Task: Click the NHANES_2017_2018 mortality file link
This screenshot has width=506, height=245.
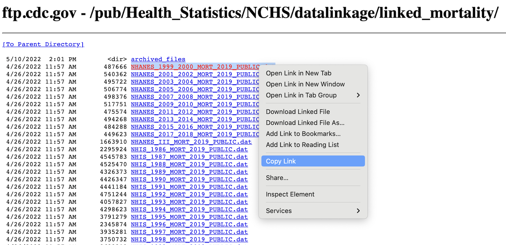Action: [195, 134]
